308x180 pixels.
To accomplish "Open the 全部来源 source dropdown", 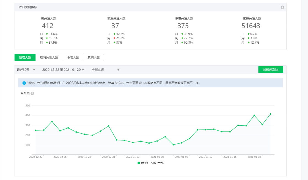I will click(x=106, y=70).
